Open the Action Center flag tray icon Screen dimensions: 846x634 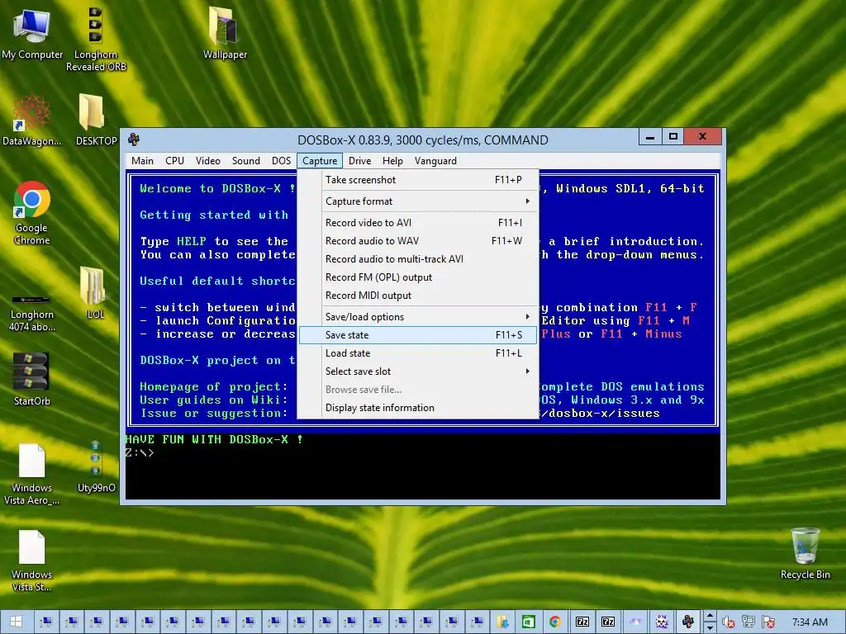click(x=768, y=622)
